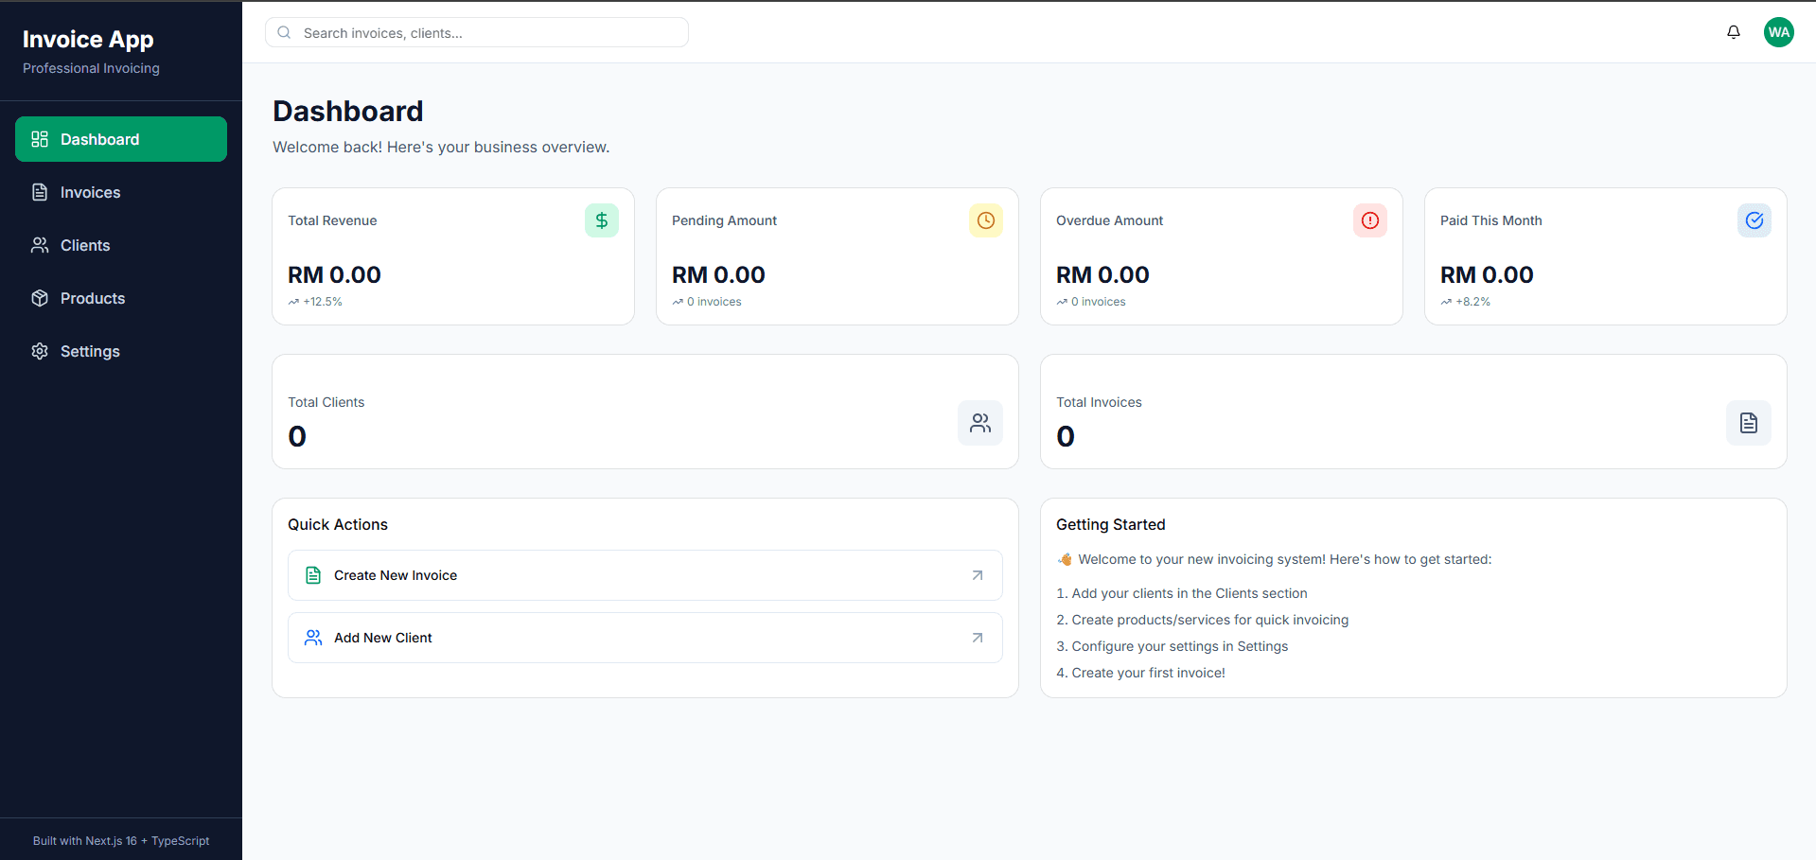Navigate to the Clients section
Screen dimensions: 1816x860
coord(83,245)
